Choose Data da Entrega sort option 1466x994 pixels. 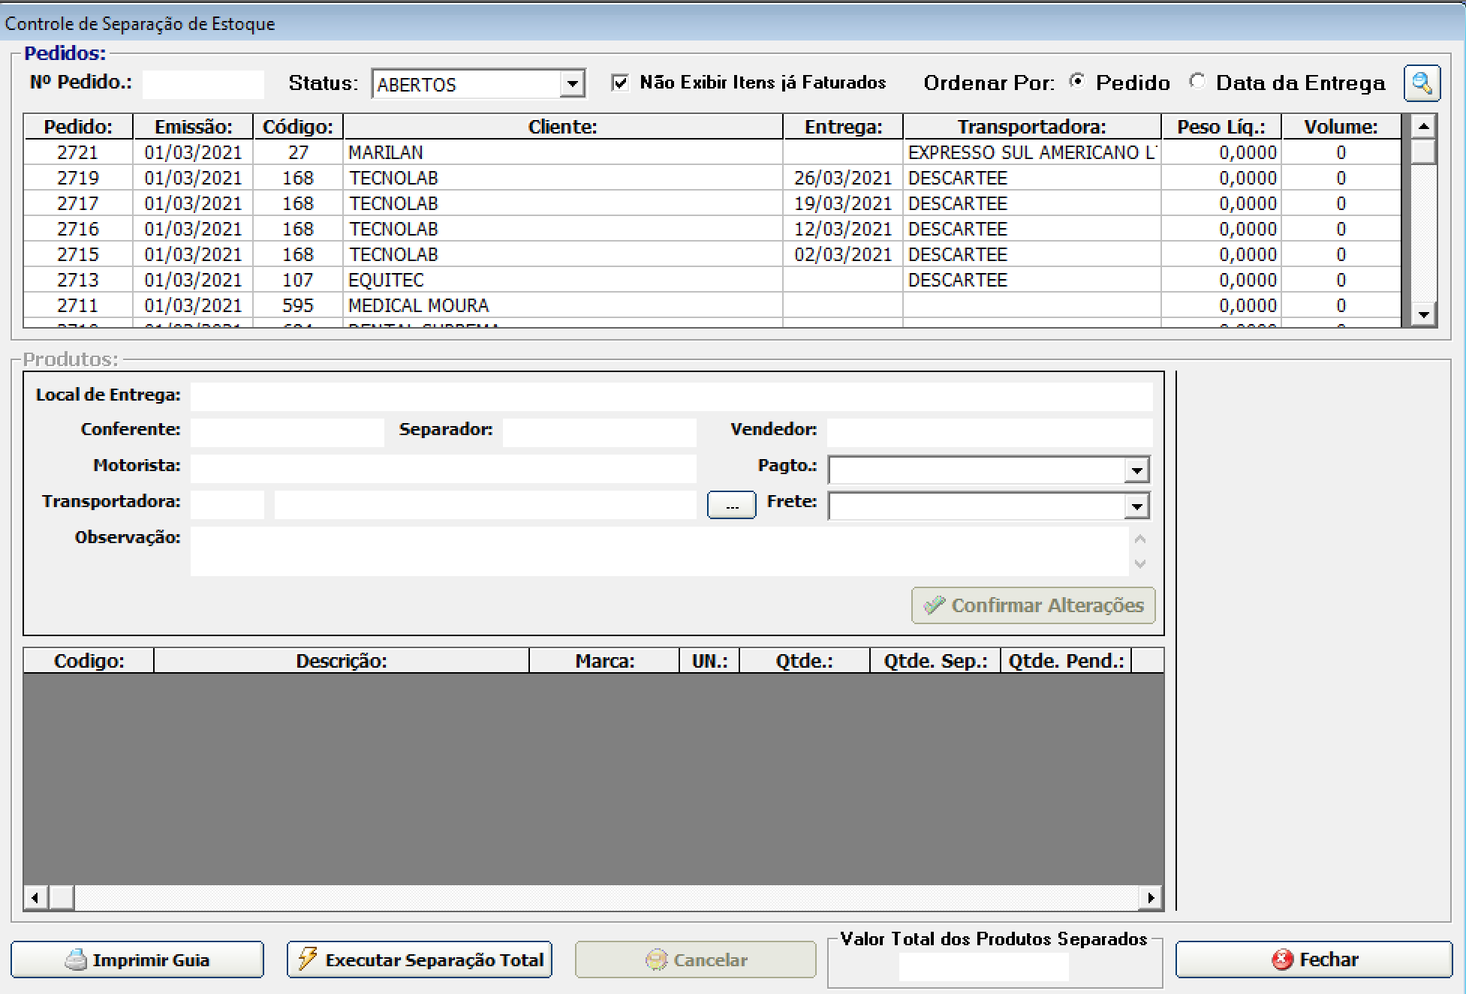[1198, 82]
